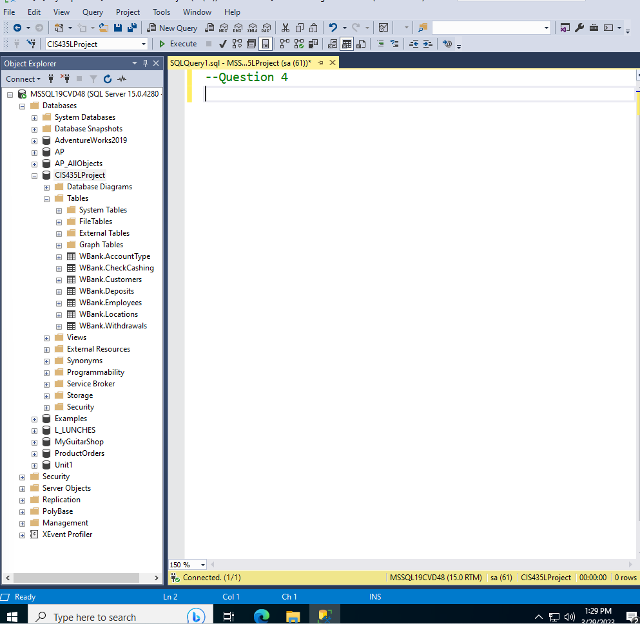Click the paste icon in toolbar
The image size is (640, 624).
[313, 28]
